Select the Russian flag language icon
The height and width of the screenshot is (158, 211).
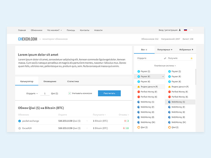pyautogui.click(x=185, y=30)
